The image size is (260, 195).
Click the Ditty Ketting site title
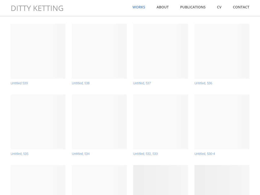(x=37, y=8)
